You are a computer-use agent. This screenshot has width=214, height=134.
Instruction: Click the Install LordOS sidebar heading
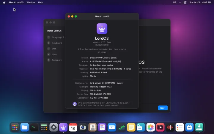point(54,31)
